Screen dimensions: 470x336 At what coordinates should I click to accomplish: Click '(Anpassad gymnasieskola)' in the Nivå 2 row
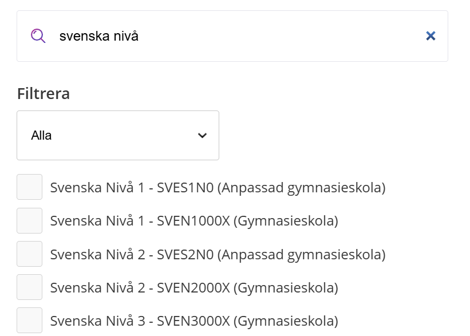pos(302,255)
